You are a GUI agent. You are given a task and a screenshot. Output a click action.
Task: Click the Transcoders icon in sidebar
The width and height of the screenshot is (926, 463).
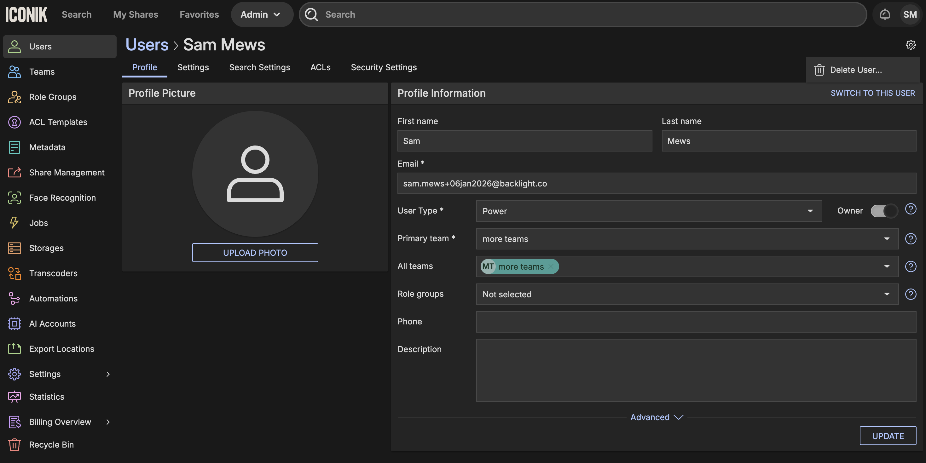(x=14, y=273)
